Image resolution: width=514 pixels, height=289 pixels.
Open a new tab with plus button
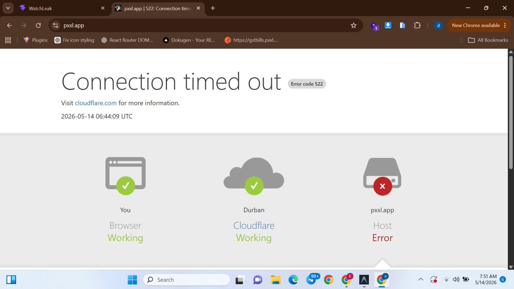213,8
